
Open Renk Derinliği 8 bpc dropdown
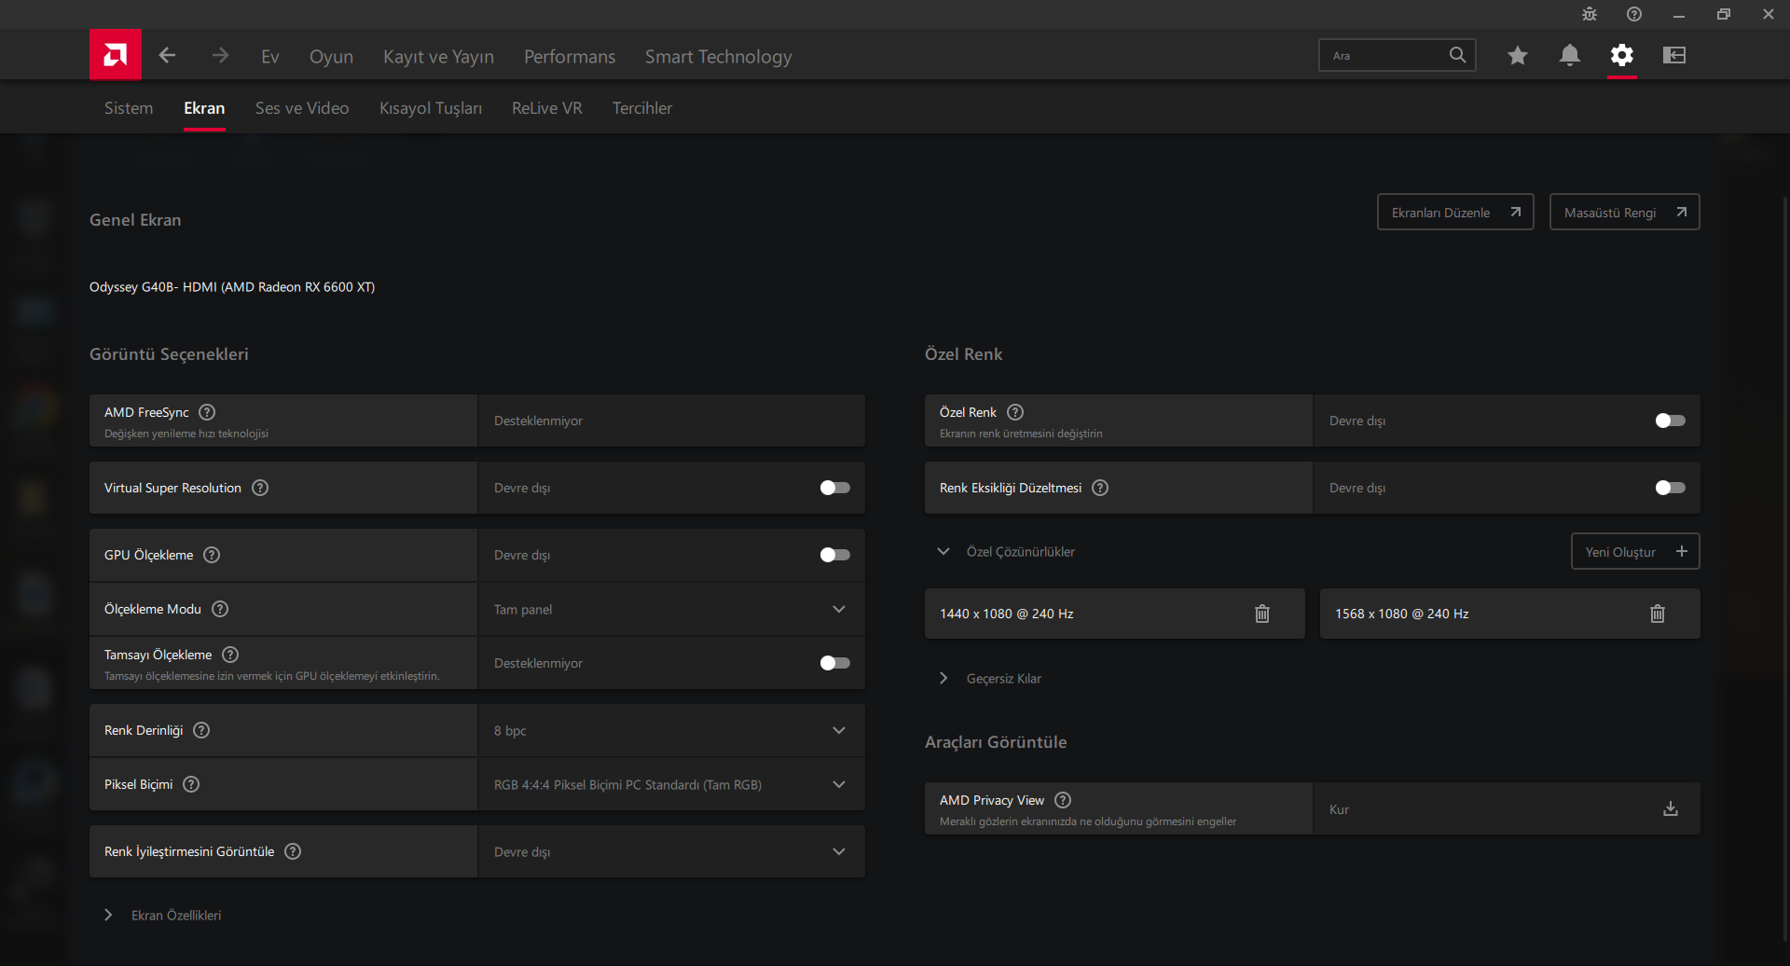click(671, 730)
